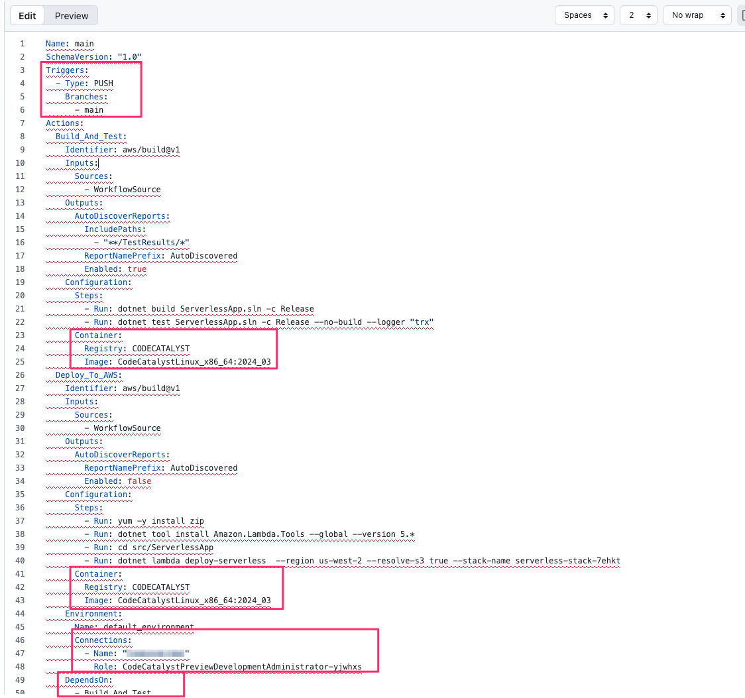
Task: Click the partially visible icon right of No wrap
Action: coord(741,15)
